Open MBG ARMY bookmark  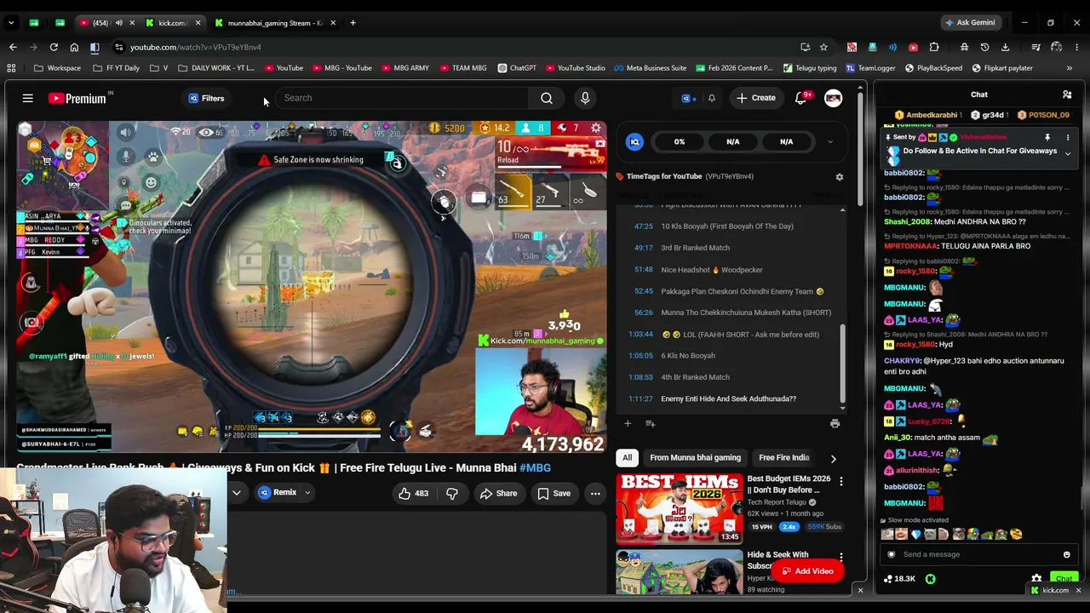[x=404, y=68]
